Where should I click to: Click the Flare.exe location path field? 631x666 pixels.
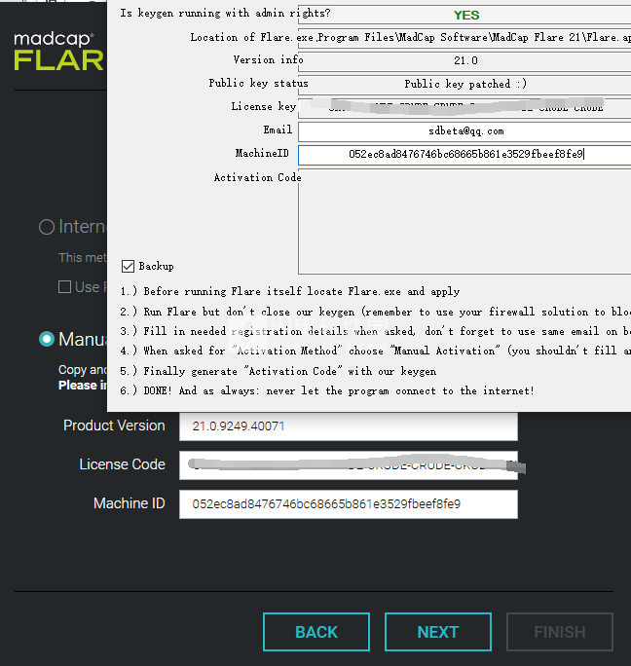click(x=464, y=38)
